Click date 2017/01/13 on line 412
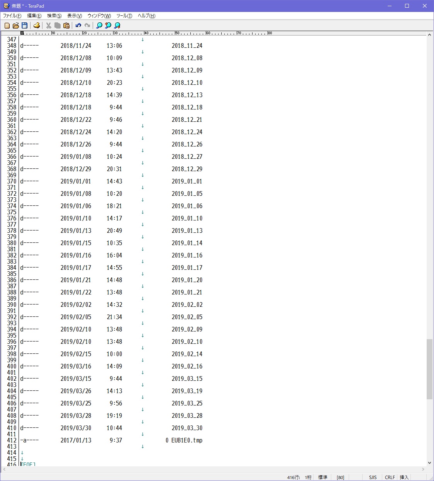This screenshot has width=434, height=481. click(76, 440)
